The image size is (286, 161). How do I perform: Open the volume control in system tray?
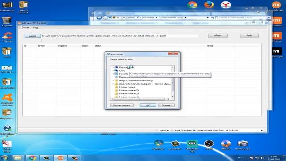262,158
